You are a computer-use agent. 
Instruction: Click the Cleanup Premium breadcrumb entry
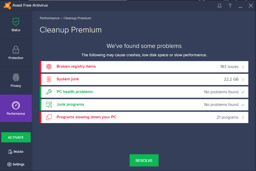pyautogui.click(x=78, y=18)
